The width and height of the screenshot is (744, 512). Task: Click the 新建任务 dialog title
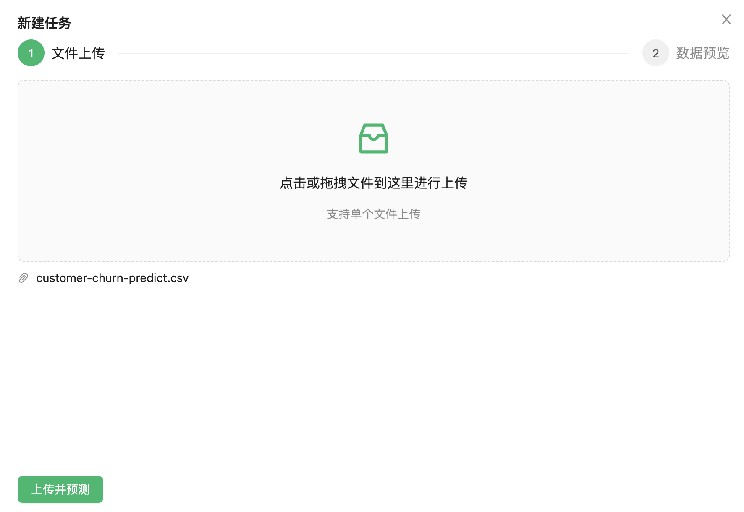coord(44,23)
